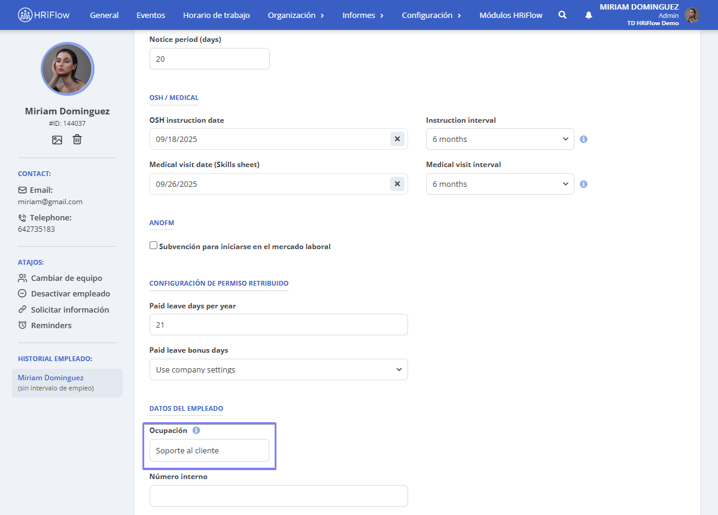Select Miriam Dominguez history entry

coord(67,383)
